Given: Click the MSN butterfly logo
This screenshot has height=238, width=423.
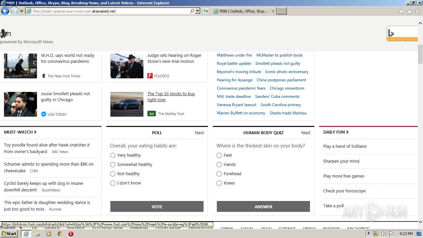Looking at the screenshot, I should click(x=6, y=33).
